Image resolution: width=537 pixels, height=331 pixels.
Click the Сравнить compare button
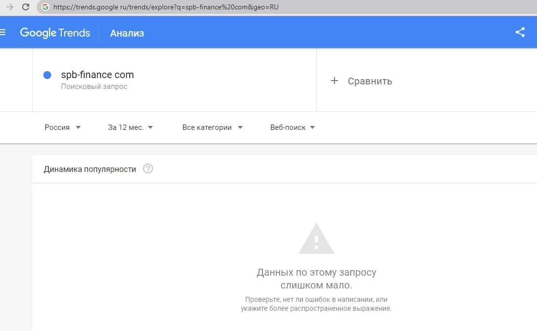pyautogui.click(x=370, y=81)
